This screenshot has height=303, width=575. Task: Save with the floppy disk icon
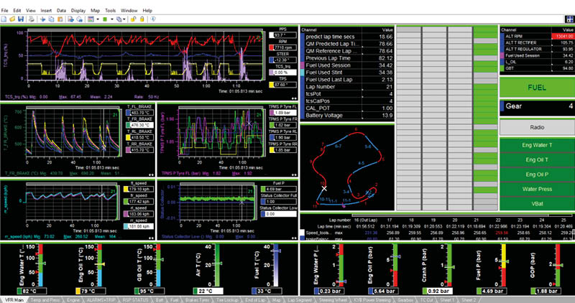(x=21, y=19)
